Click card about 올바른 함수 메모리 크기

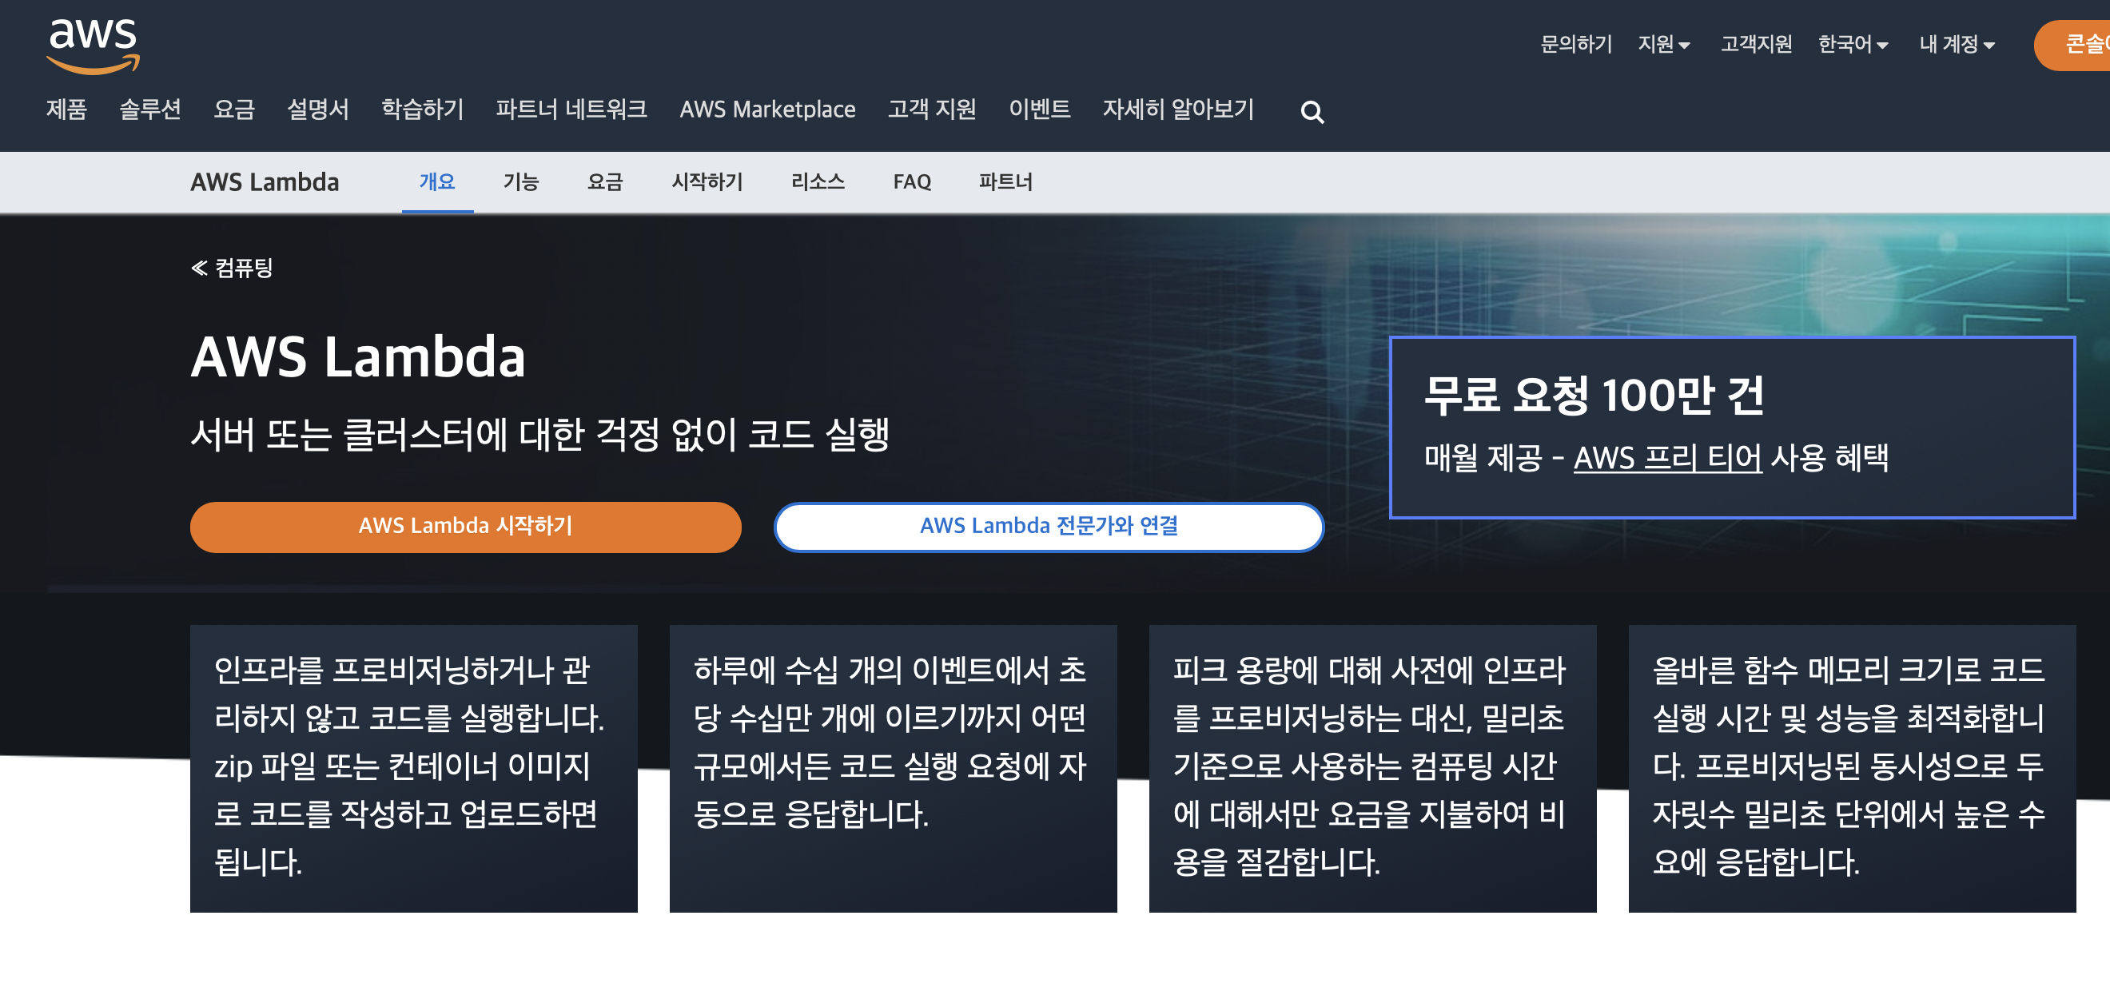coord(1852,768)
